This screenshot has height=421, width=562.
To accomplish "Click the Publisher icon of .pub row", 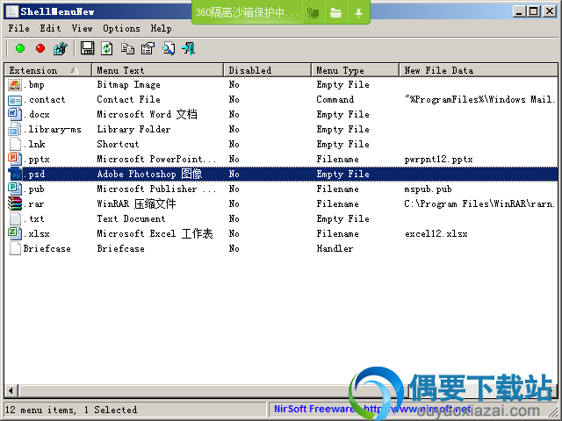I will [x=15, y=189].
